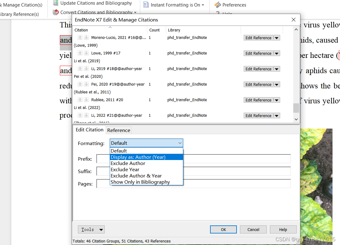Click the Instant Formatting icon

(146, 5)
